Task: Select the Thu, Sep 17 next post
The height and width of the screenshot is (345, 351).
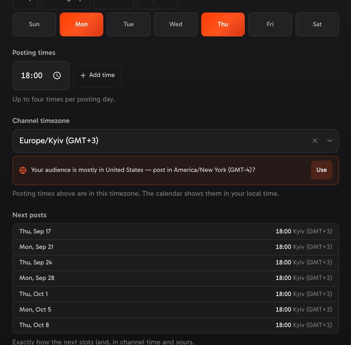Action: pos(176,232)
